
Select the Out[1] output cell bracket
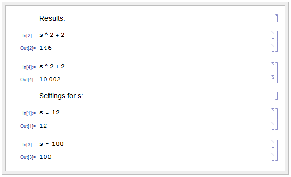[x=273, y=125]
